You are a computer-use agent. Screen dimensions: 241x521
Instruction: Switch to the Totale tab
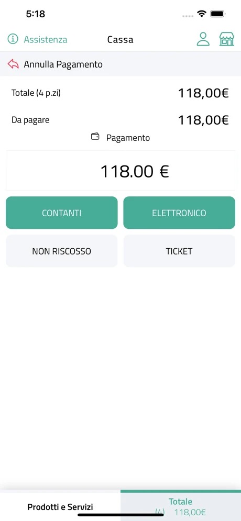pyautogui.click(x=181, y=506)
